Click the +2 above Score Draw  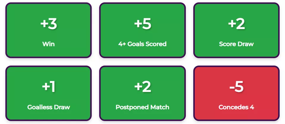tap(236, 24)
